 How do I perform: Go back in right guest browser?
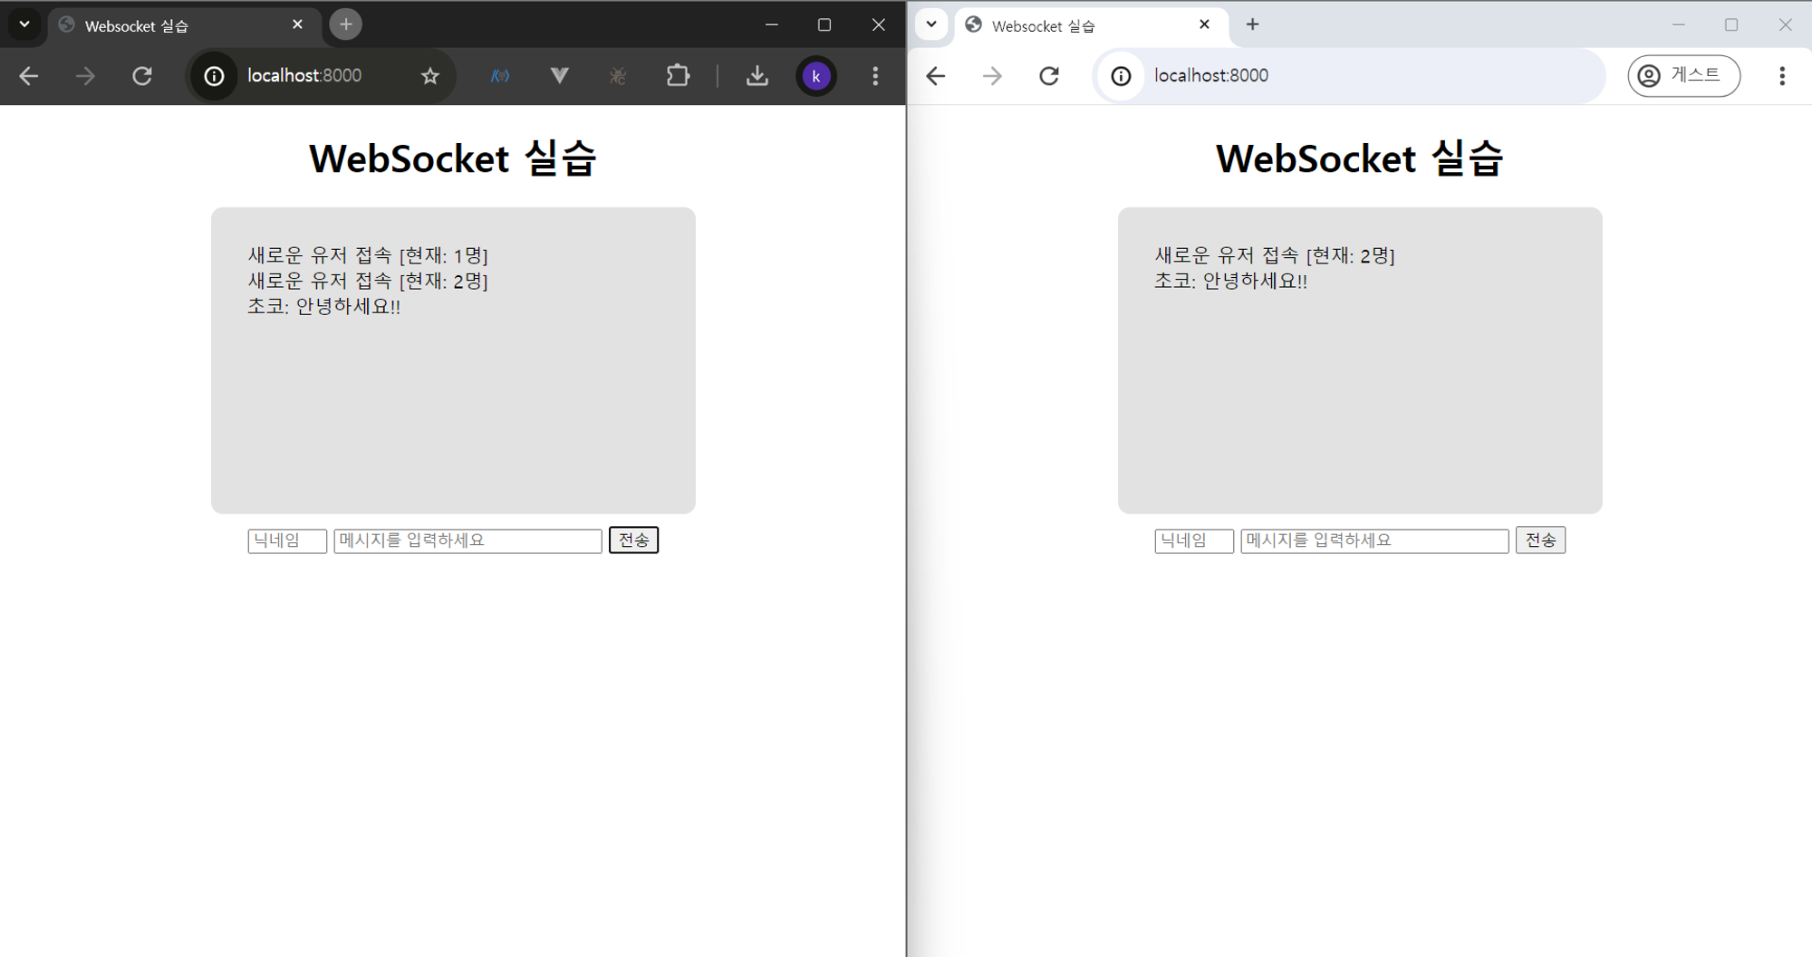click(936, 76)
